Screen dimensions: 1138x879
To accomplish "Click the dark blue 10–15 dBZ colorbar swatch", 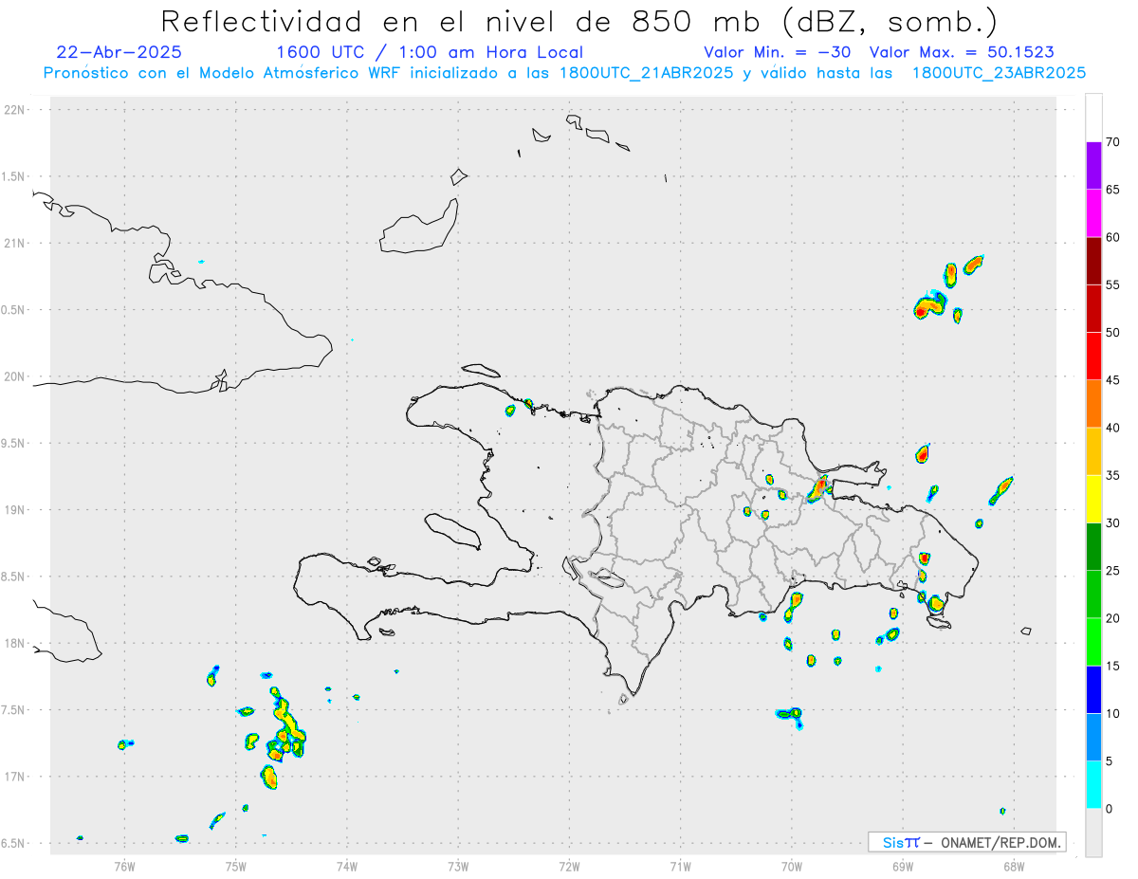I will [x=1093, y=689].
